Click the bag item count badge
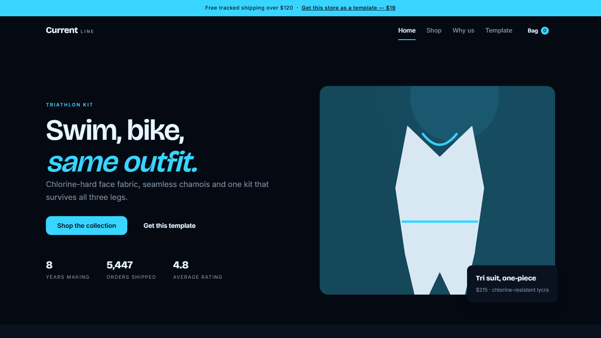The image size is (601, 338). click(545, 30)
